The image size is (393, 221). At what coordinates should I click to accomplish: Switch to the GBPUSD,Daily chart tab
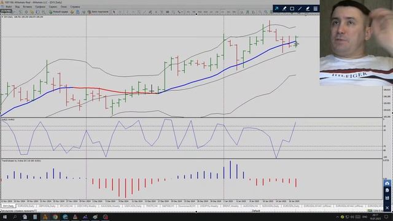coord(47,206)
